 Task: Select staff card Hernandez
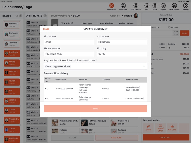pyautogui.click(x=12, y=25)
